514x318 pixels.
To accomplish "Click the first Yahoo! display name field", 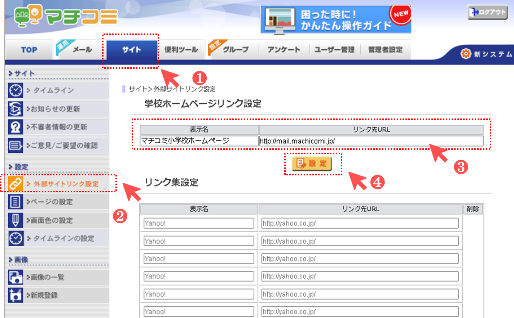I will coord(199,223).
